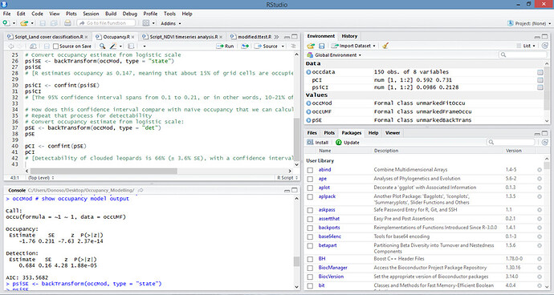Clear the environment with the broom icon

(385, 46)
